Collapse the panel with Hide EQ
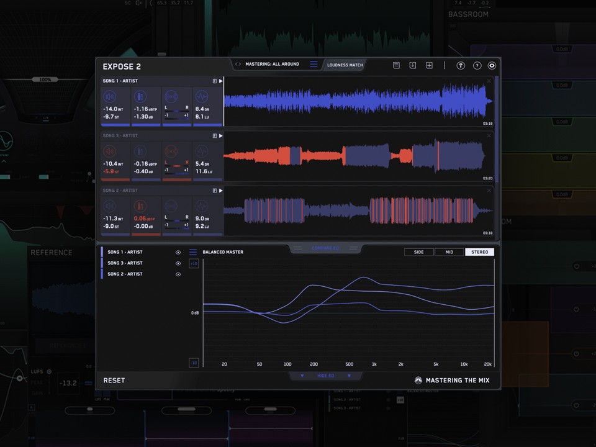 tap(326, 376)
